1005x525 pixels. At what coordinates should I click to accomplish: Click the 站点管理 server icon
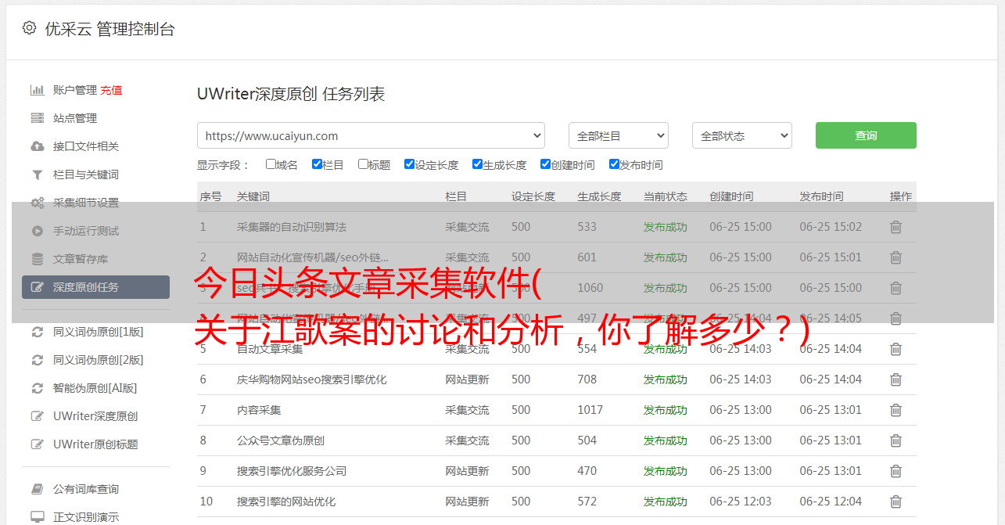tap(37, 118)
